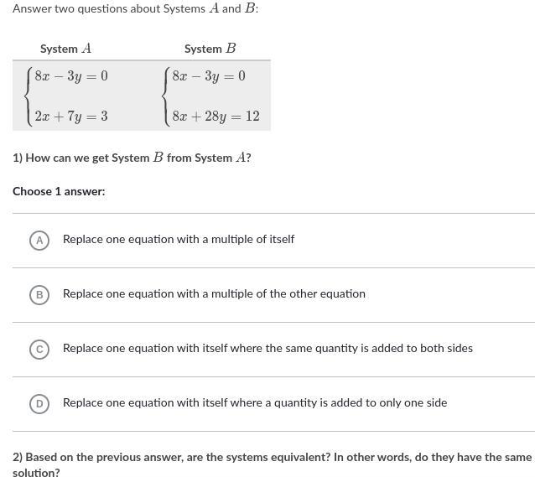Choose 'quantity is added to only one side' text

[254, 403]
